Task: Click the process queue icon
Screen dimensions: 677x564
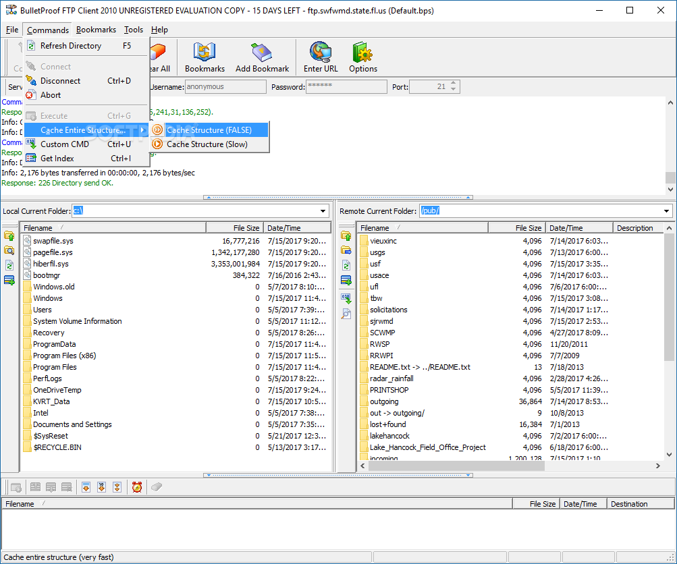Action: [x=16, y=487]
